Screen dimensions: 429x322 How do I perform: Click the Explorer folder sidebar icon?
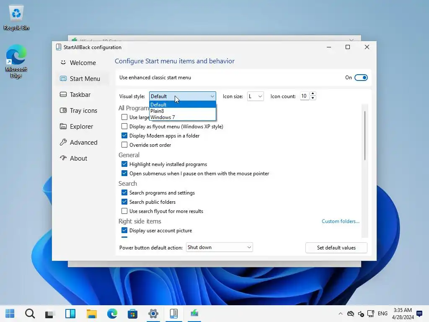[63, 126]
